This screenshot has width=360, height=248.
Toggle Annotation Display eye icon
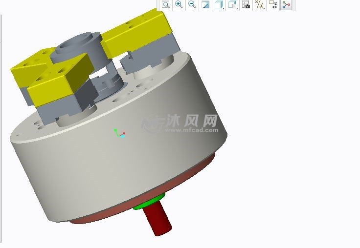pos(273,5)
